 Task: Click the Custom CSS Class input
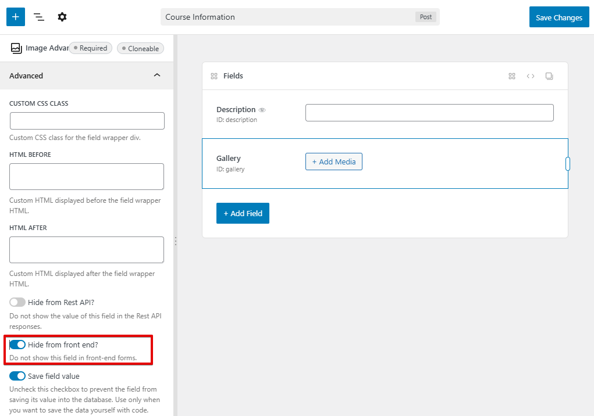tap(87, 121)
